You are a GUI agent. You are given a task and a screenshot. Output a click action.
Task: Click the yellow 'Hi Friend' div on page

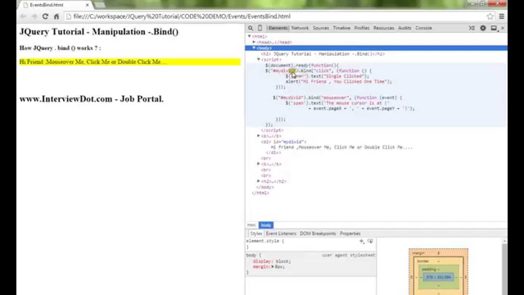click(130, 62)
